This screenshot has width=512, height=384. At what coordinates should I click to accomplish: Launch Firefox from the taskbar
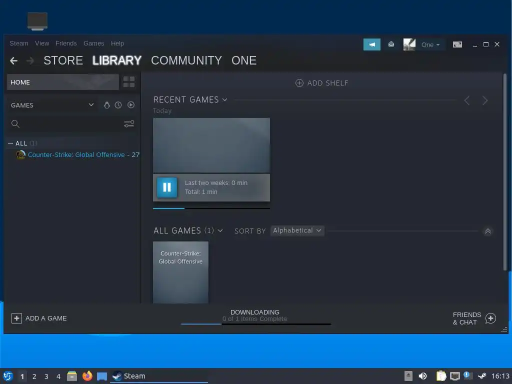[x=87, y=376]
